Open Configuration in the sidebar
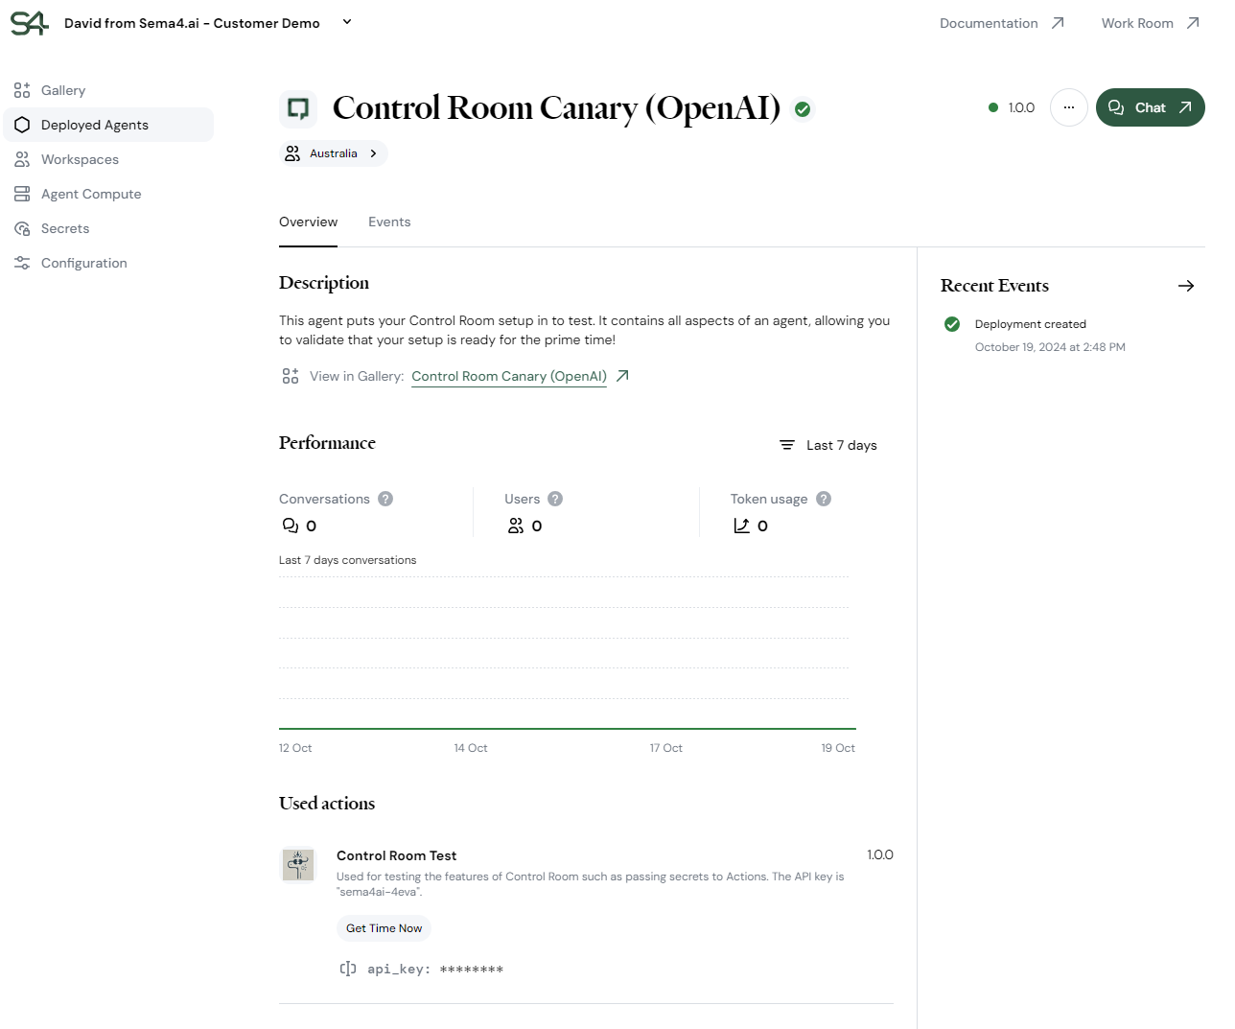Viewport: 1235px width, 1029px height. pyautogui.click(x=108, y=263)
